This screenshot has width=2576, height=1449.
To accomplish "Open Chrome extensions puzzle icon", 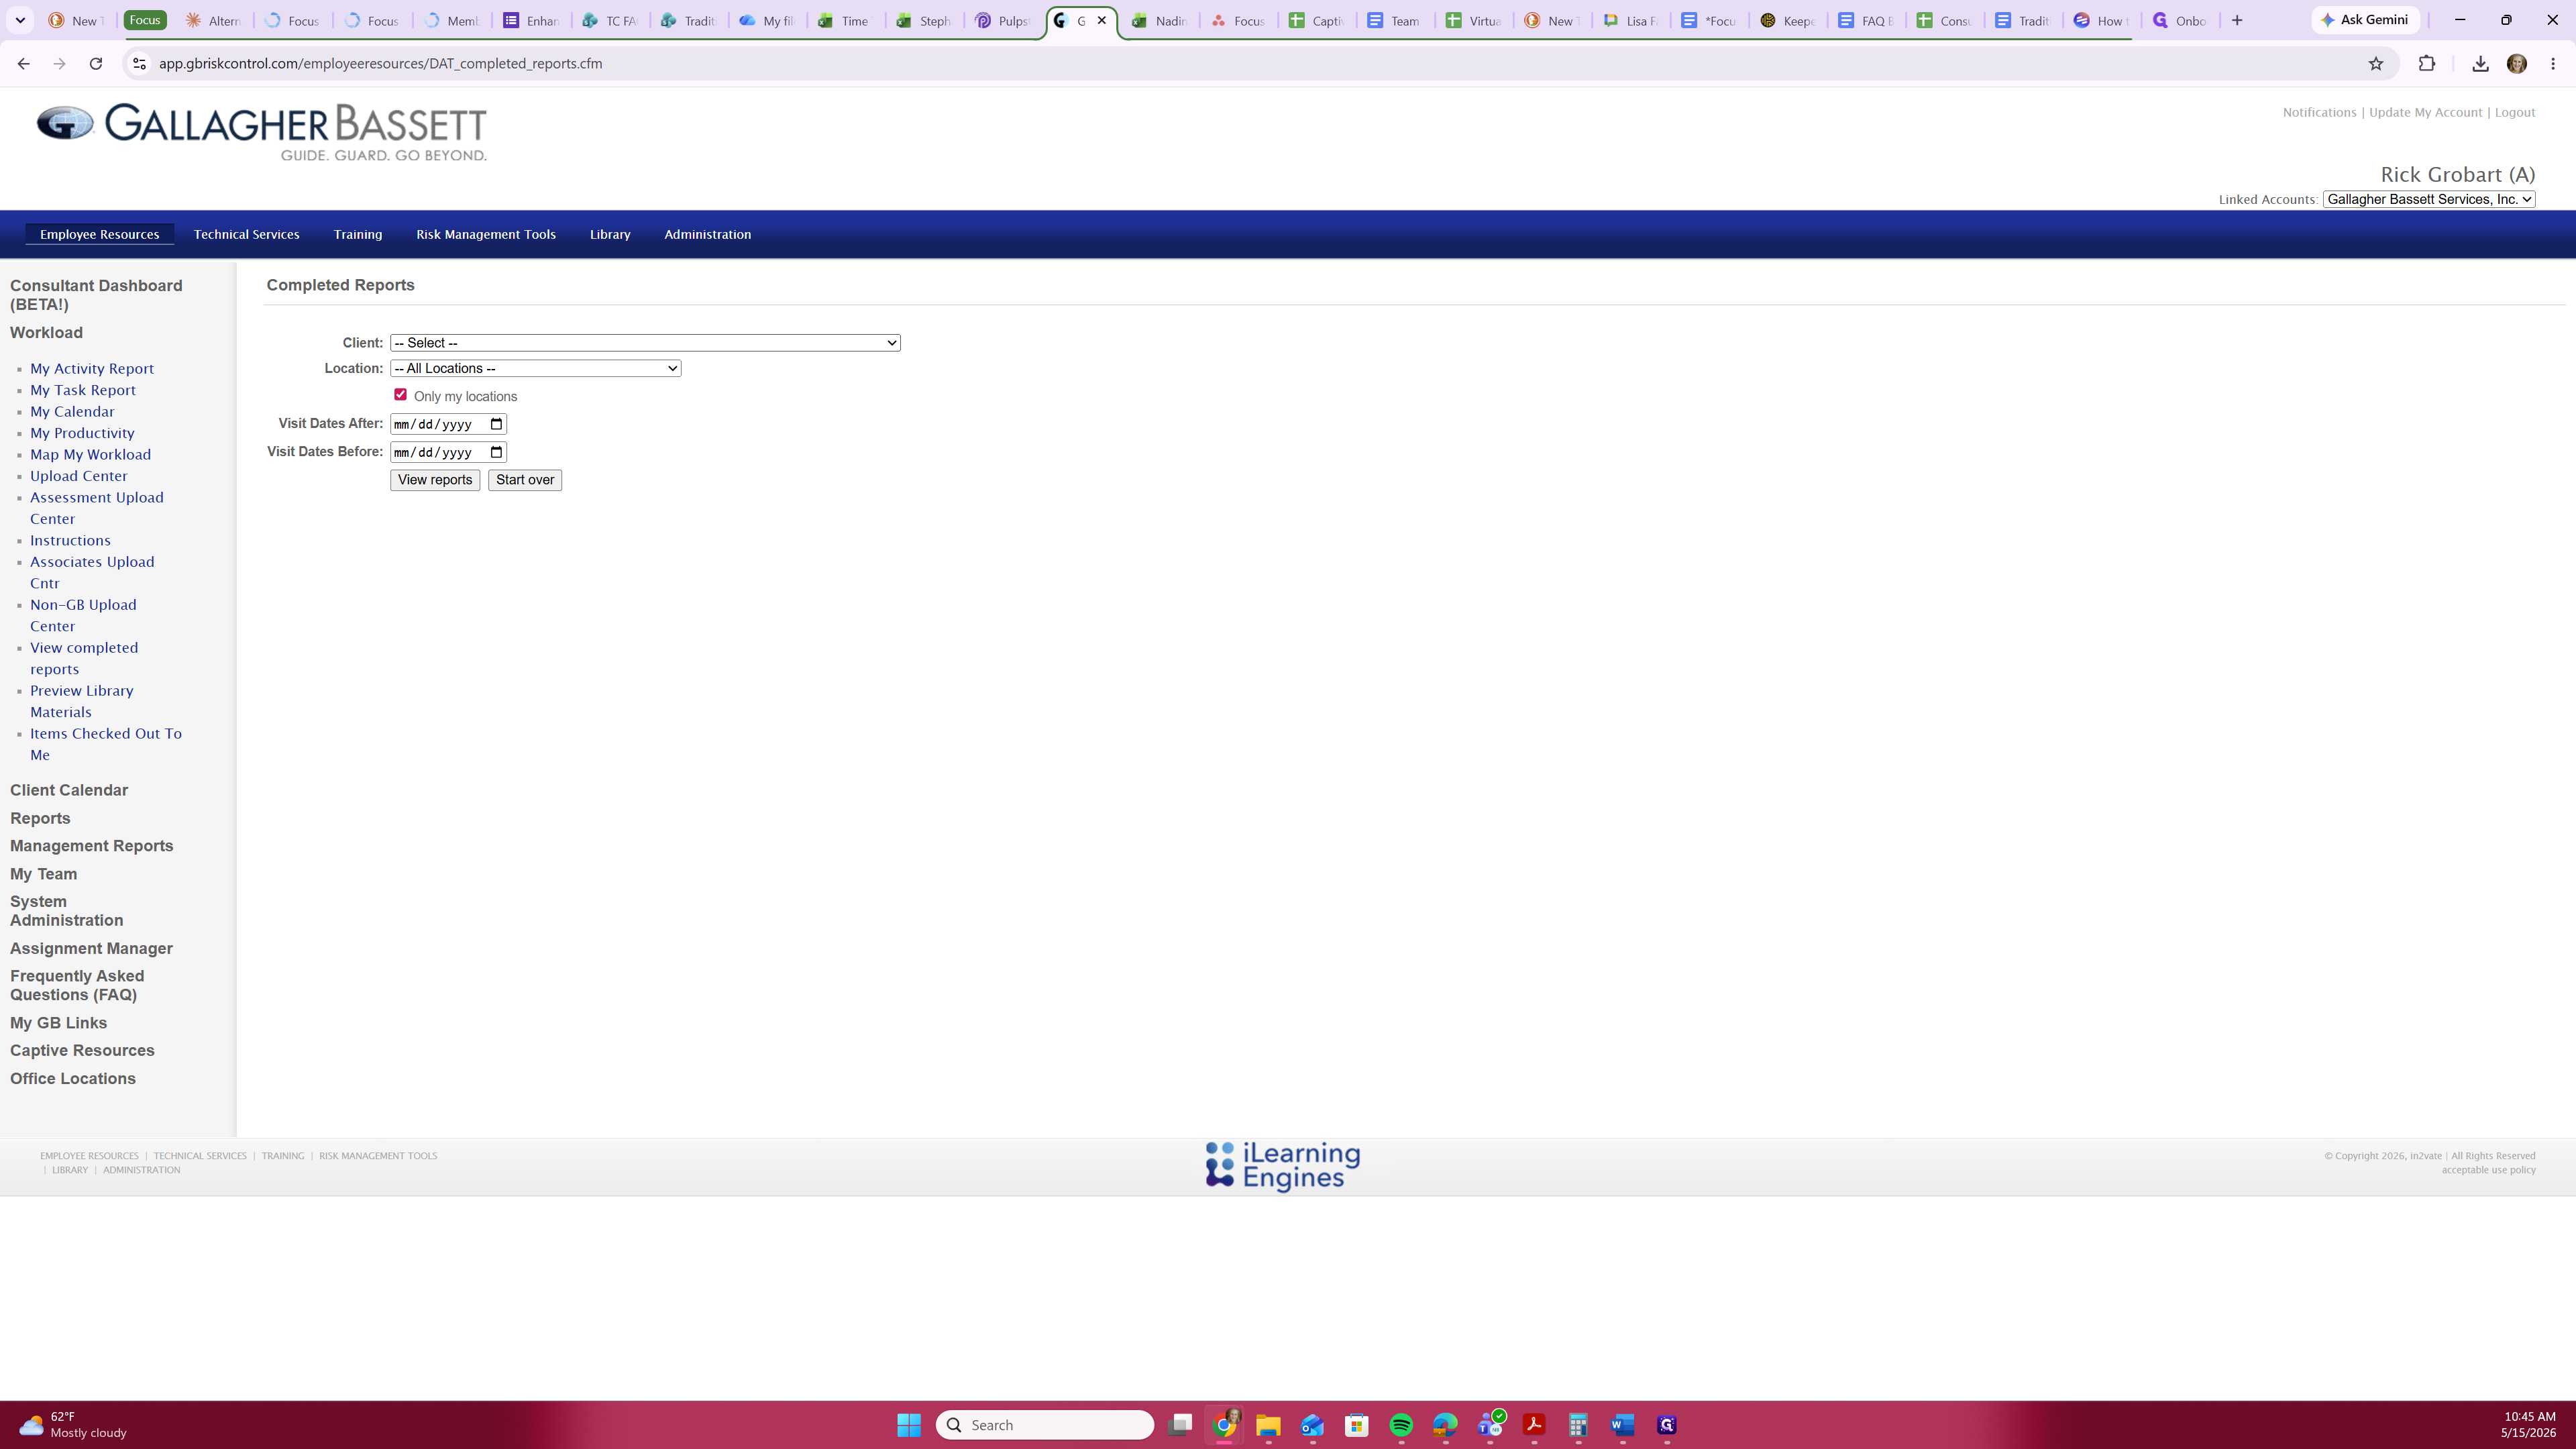I will tap(2427, 63).
